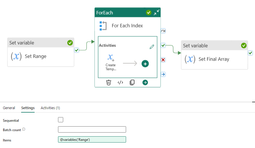255x148 pixels.
Task: Clone the ForEach activity
Action: point(132,83)
